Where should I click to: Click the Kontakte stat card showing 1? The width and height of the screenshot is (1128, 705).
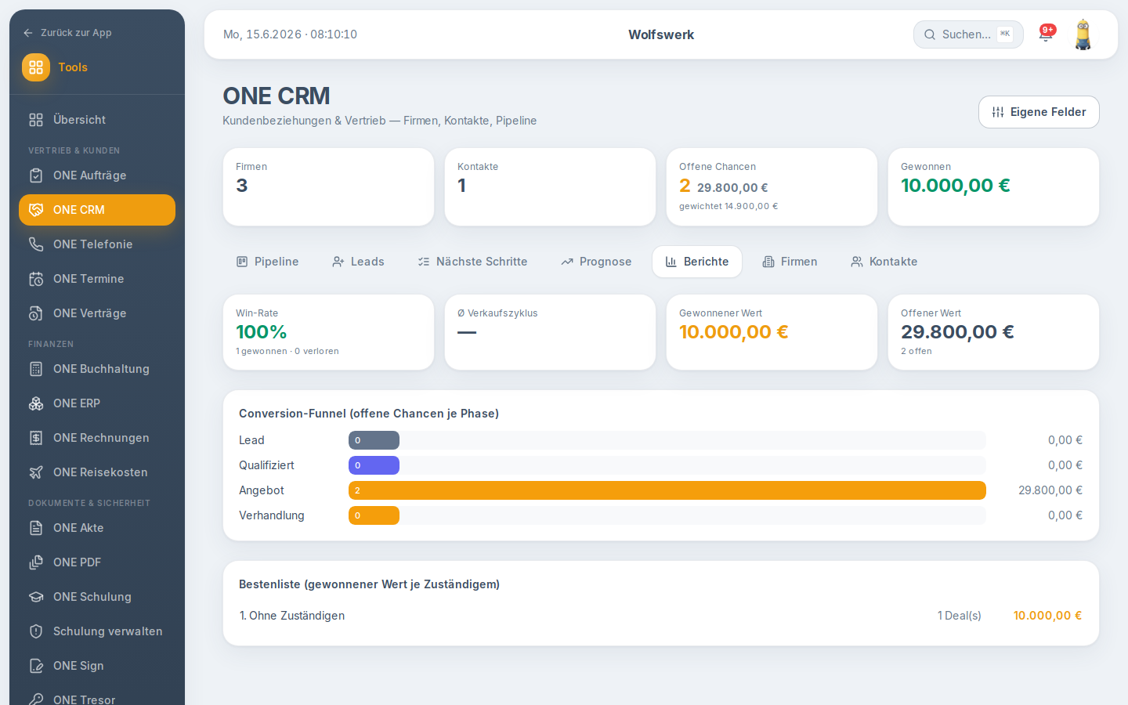point(550,187)
